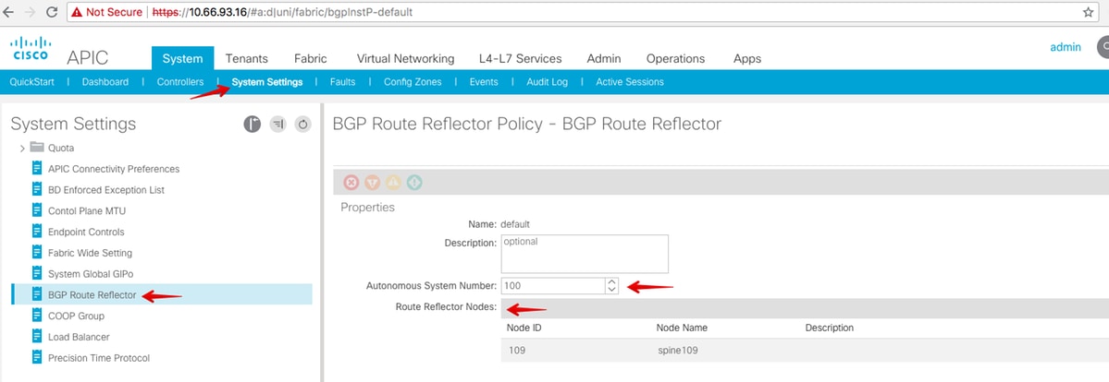Click the Node Name column header

point(682,328)
